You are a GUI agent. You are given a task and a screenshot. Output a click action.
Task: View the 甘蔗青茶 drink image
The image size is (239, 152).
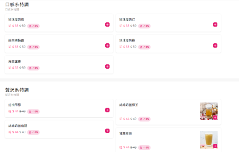pos(208,139)
